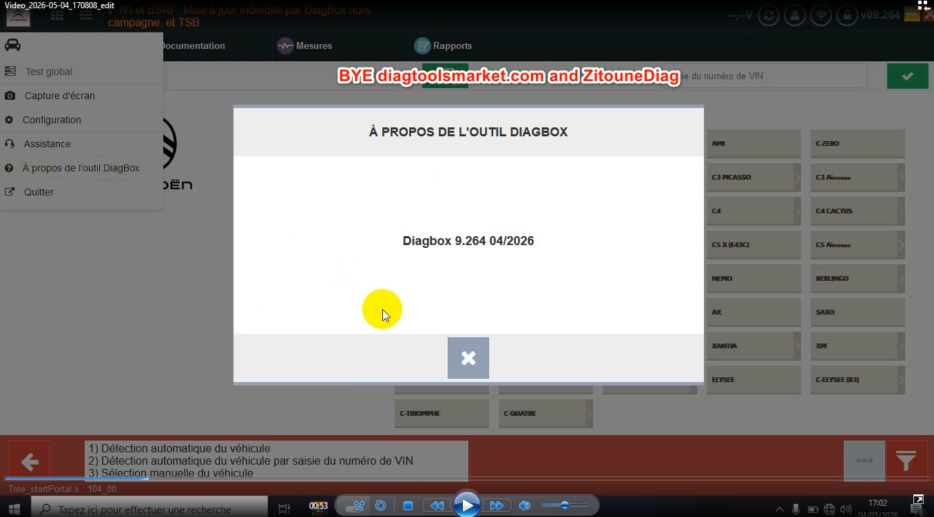This screenshot has width=934, height=517.
Task: Click the video seek progress bar
Action: tap(467, 478)
